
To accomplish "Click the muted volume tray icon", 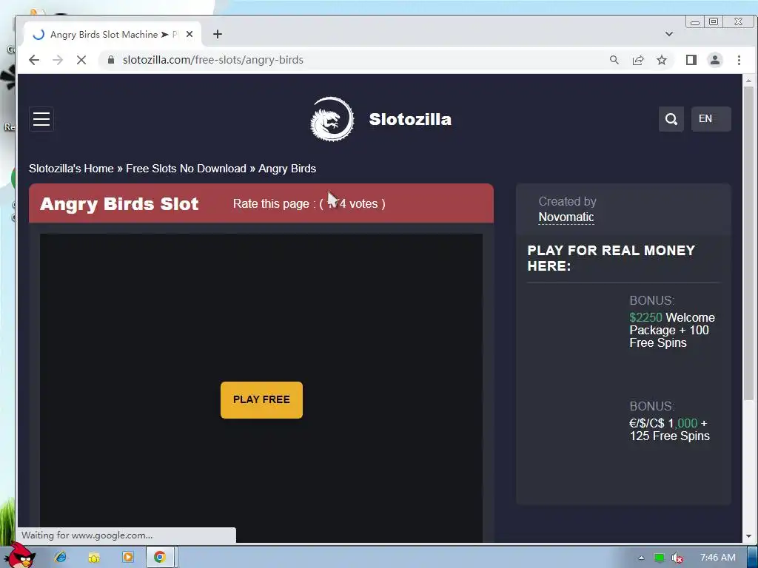I will coord(677,558).
